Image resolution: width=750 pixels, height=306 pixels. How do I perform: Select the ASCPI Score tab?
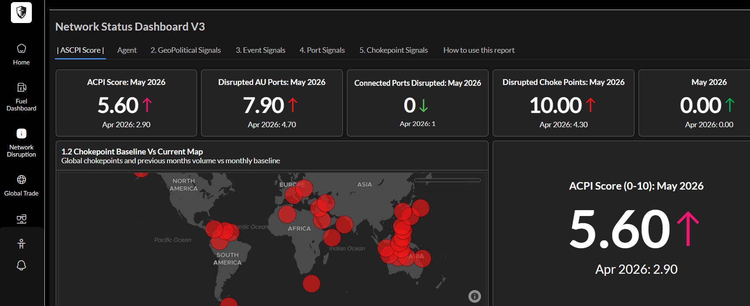click(80, 50)
